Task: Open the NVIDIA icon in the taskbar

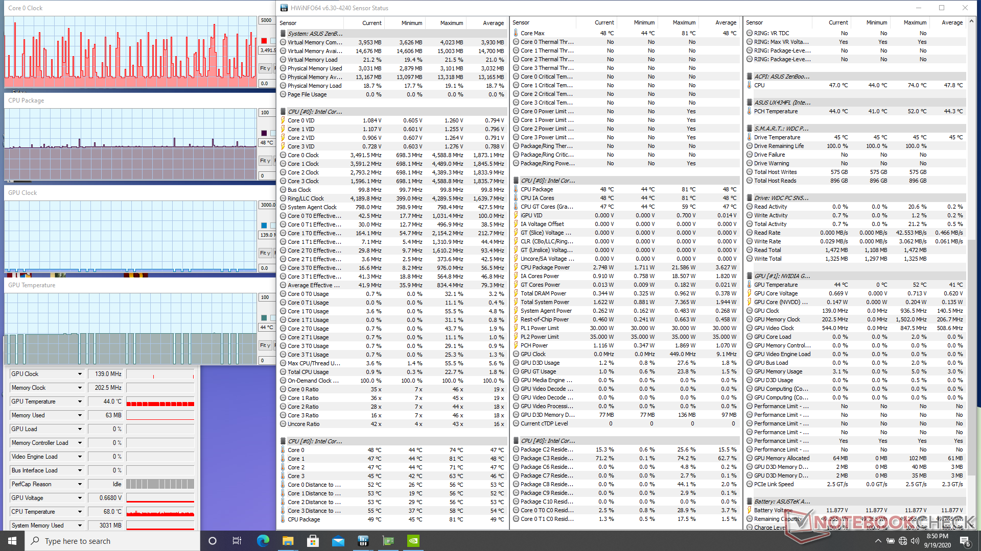Action: pos(413,541)
